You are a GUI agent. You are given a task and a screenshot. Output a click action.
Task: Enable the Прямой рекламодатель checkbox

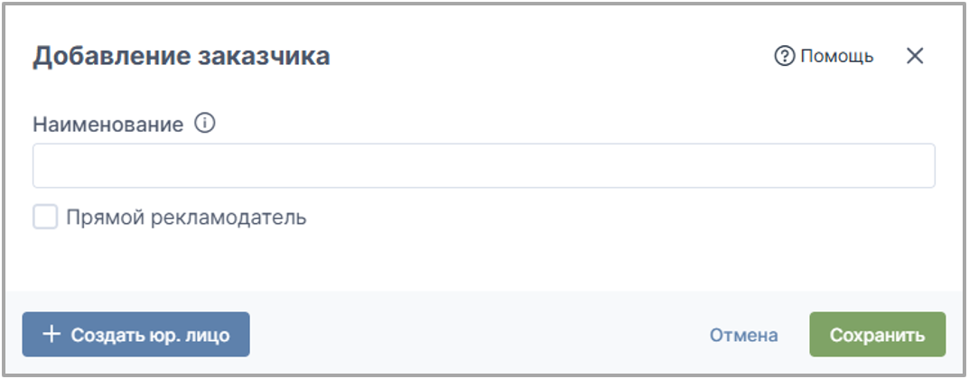(x=45, y=217)
